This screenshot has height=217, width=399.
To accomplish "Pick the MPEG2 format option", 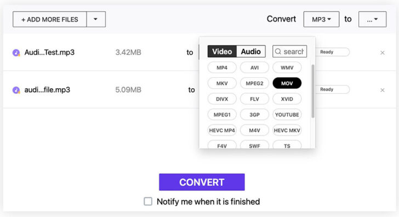I will coord(254,83).
